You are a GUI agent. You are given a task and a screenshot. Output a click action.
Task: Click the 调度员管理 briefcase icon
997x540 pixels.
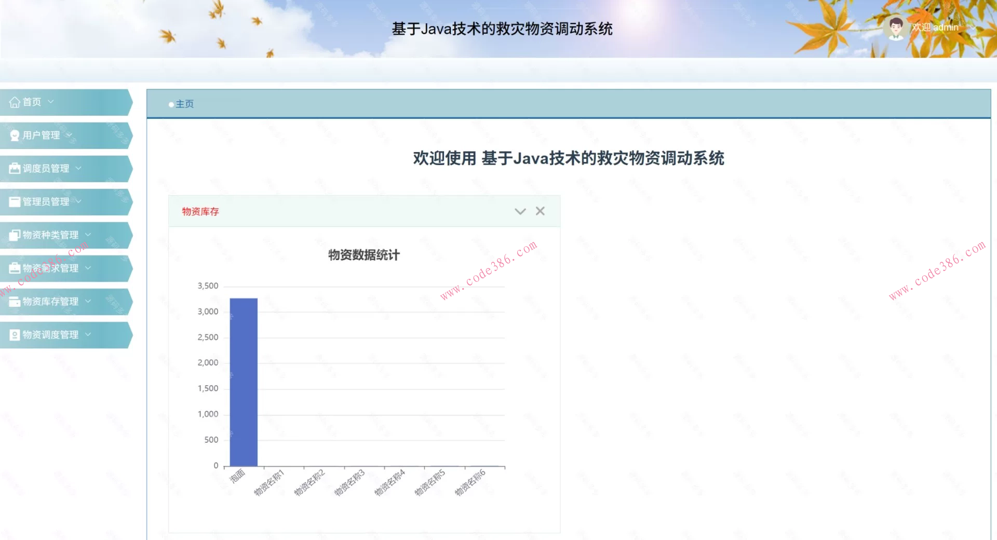point(15,168)
